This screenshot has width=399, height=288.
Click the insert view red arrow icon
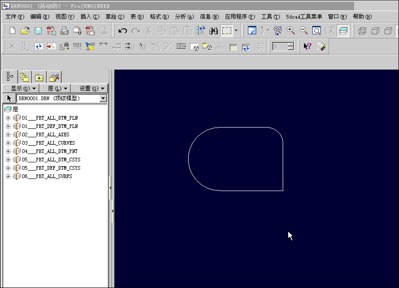[51, 46]
